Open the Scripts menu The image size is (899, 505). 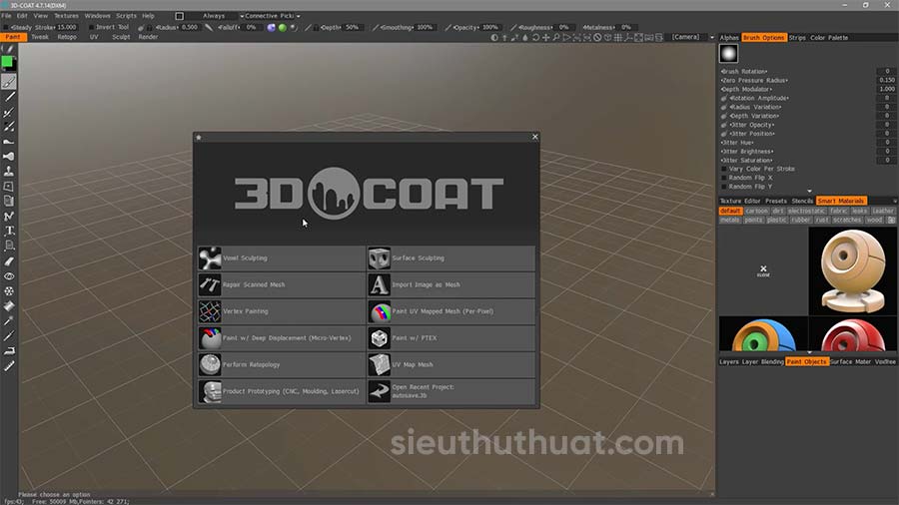click(x=126, y=16)
